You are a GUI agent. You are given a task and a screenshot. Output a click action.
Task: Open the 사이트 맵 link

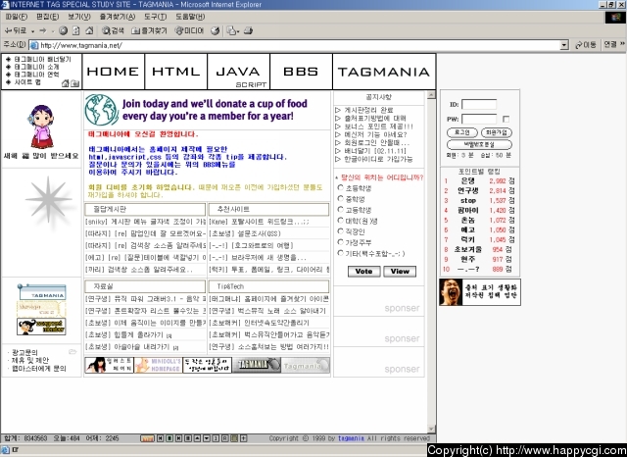click(x=27, y=82)
